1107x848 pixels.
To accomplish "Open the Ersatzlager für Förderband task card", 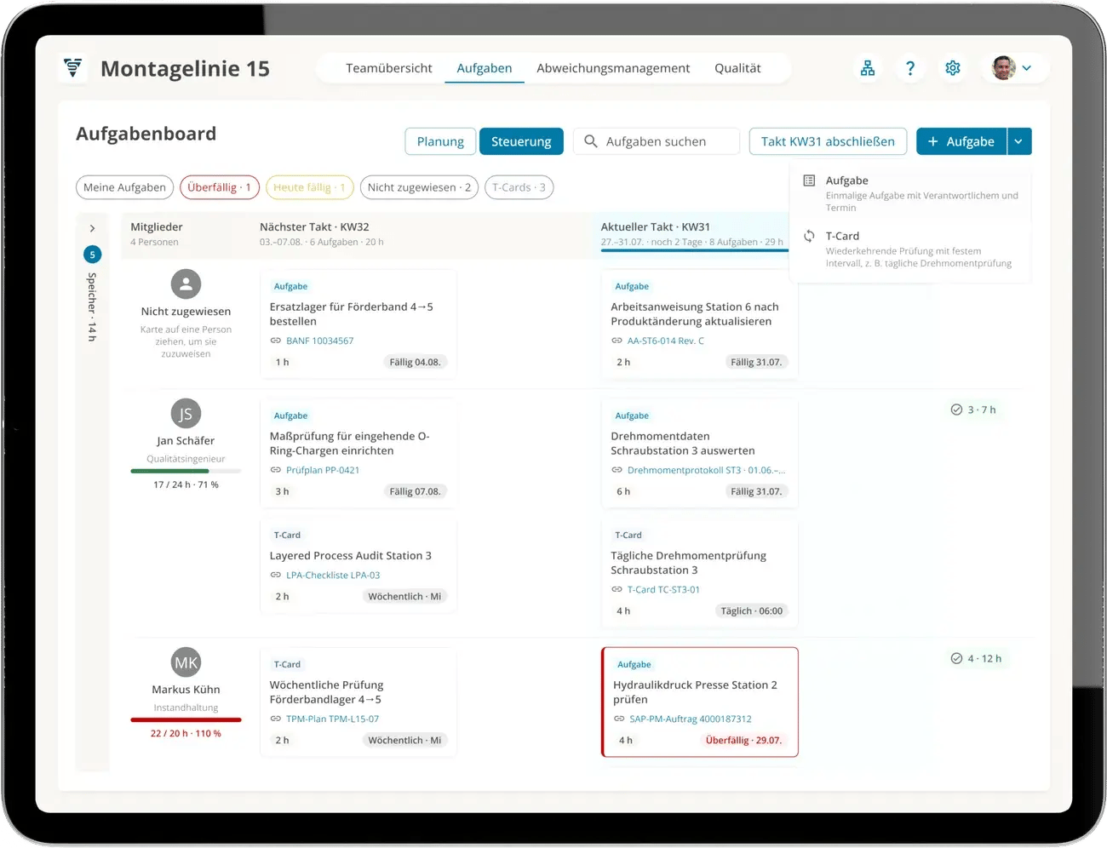I will tap(358, 323).
